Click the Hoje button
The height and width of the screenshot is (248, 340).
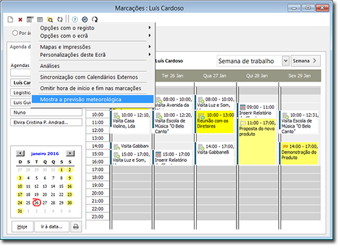(23, 227)
